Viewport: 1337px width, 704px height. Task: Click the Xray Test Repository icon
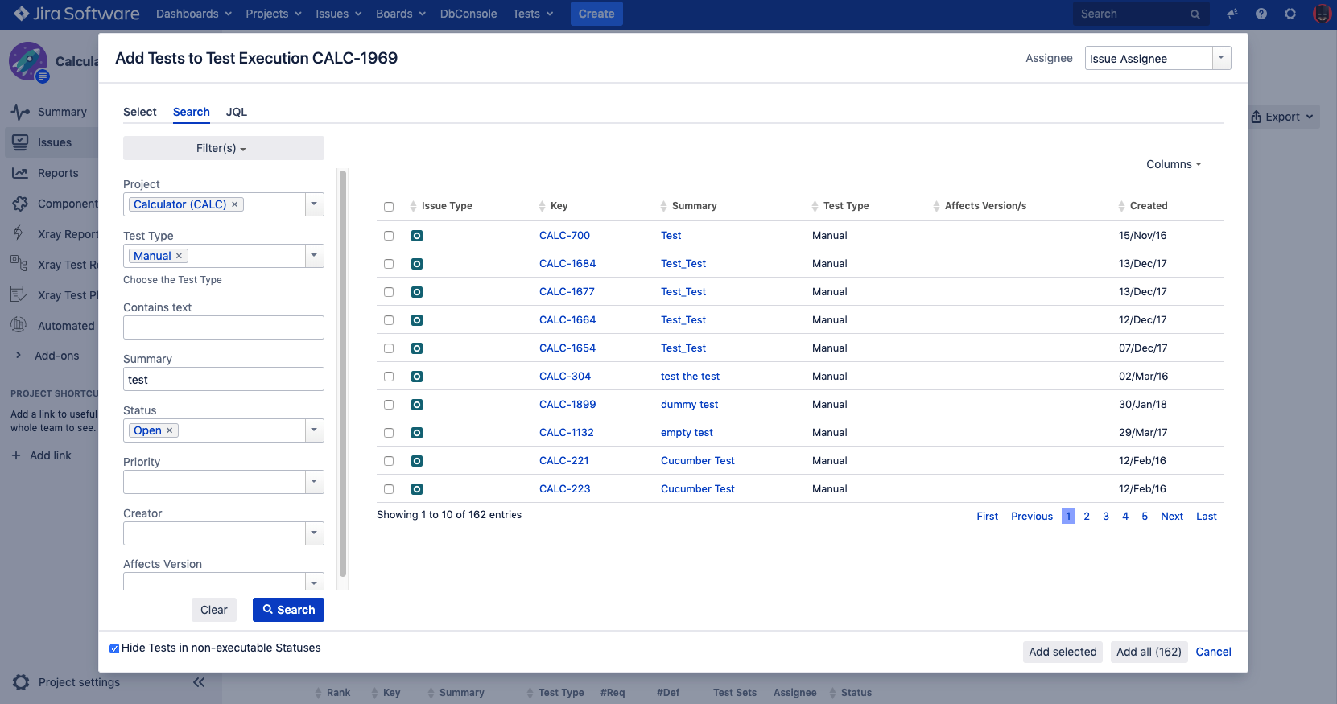(x=19, y=262)
